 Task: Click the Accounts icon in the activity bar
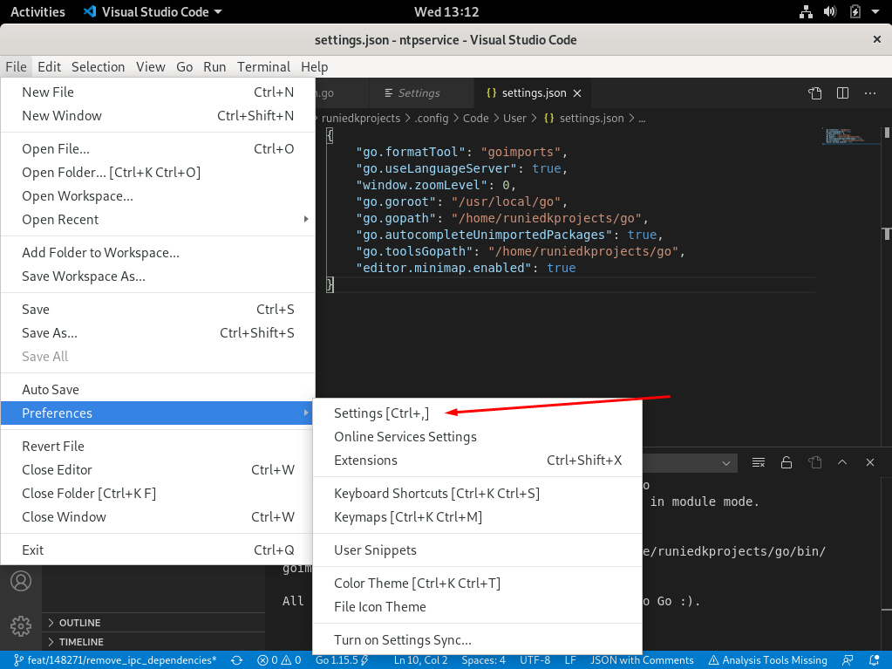[x=21, y=581]
